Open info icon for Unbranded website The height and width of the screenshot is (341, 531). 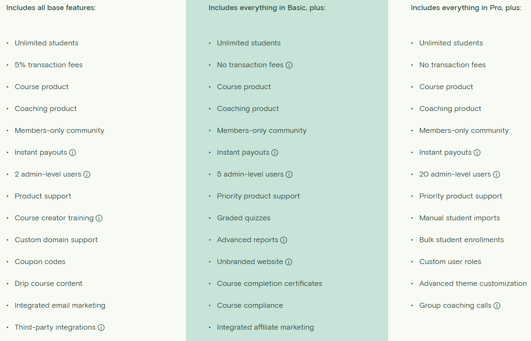point(289,262)
